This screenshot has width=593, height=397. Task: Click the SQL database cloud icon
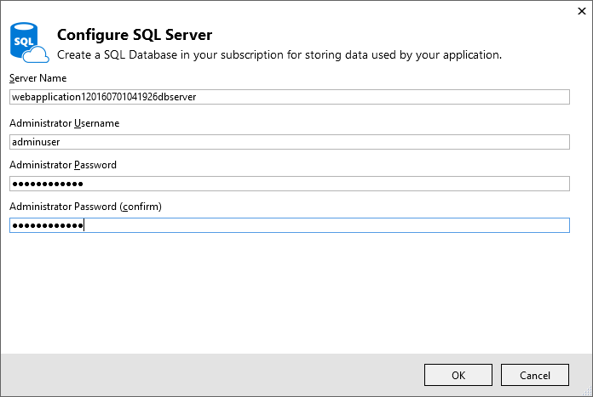[29, 43]
